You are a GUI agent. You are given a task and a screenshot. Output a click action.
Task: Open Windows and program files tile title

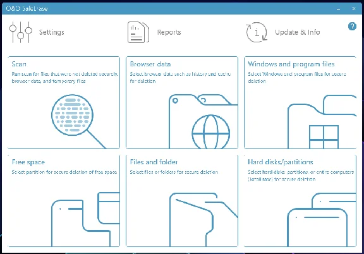pos(291,64)
